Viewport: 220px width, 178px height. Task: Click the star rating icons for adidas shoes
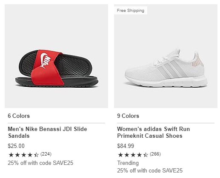click(133, 155)
